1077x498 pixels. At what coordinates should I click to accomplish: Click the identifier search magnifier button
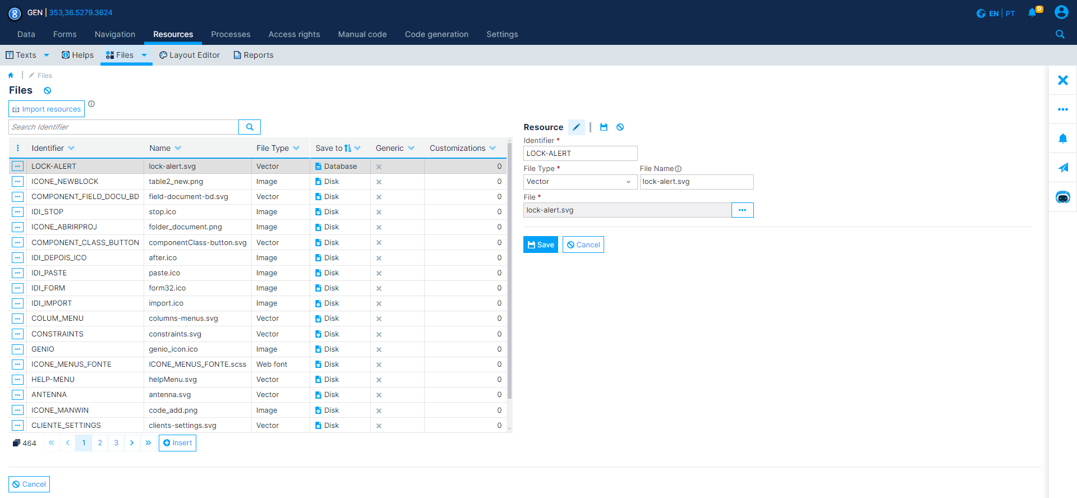tap(250, 127)
